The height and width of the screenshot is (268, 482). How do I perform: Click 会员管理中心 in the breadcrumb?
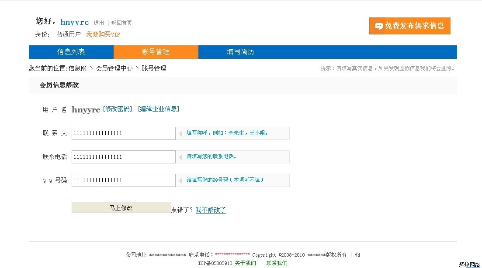[114, 68]
